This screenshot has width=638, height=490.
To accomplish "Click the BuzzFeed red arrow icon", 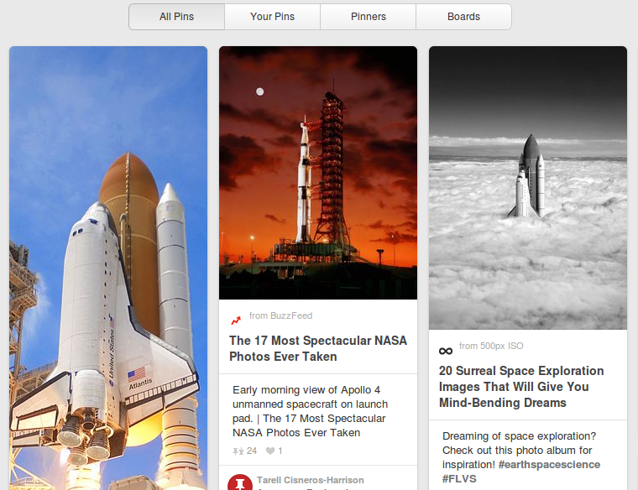I will point(236,321).
